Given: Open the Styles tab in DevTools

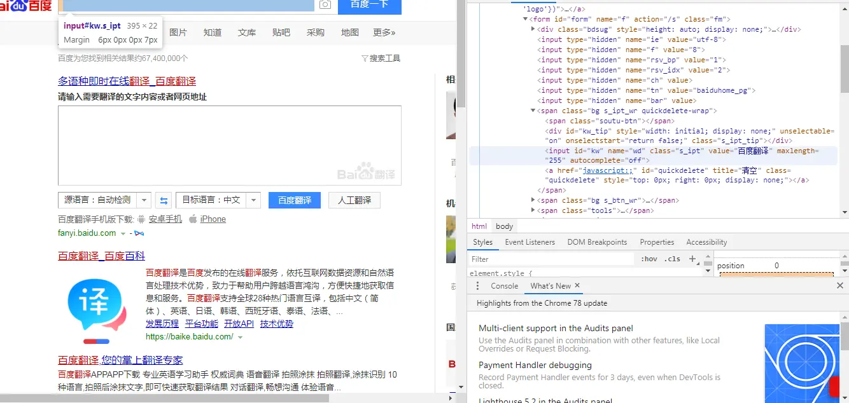Looking at the screenshot, I should [x=483, y=242].
